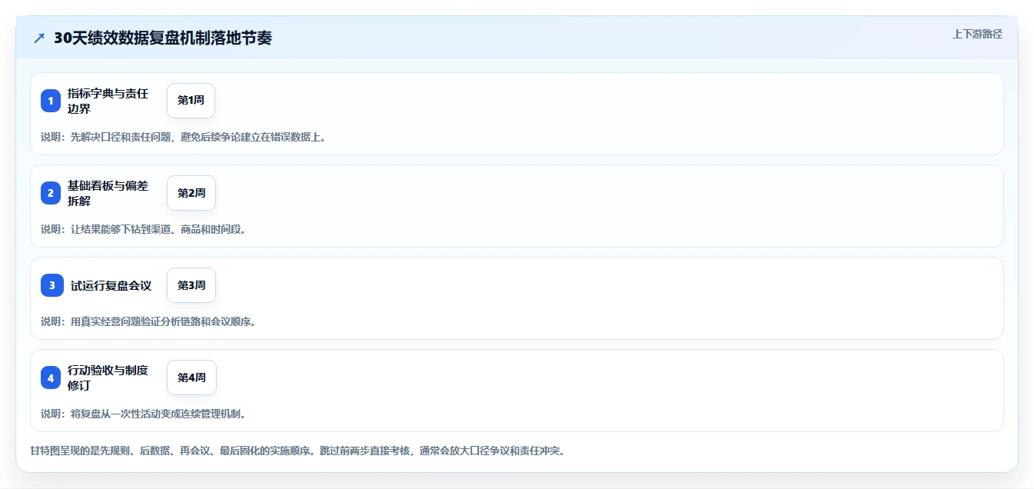Click the 上下游路径 label in header
Image resolution: width=1034 pixels, height=489 pixels.
click(x=977, y=34)
